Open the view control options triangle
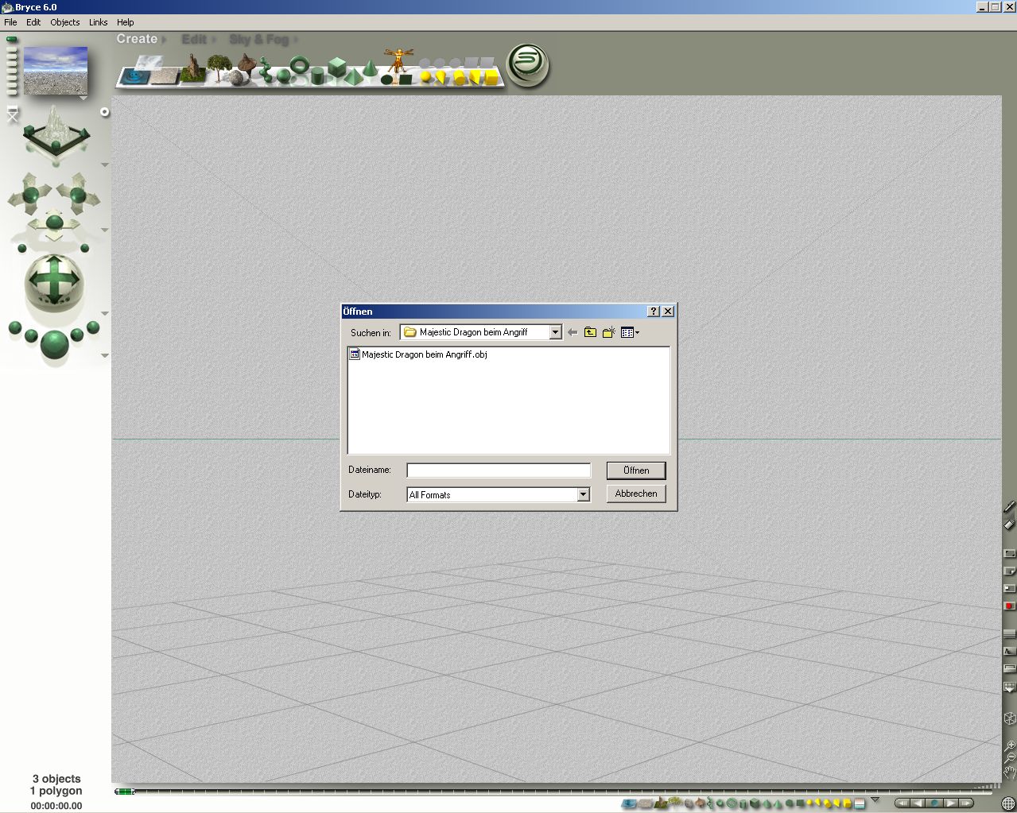 click(105, 165)
